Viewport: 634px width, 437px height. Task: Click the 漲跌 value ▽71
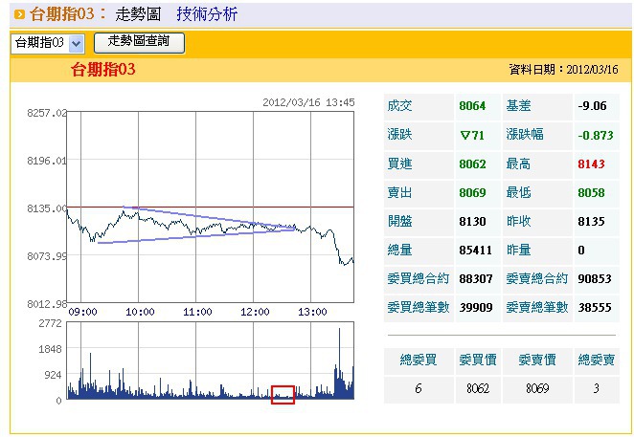point(472,135)
